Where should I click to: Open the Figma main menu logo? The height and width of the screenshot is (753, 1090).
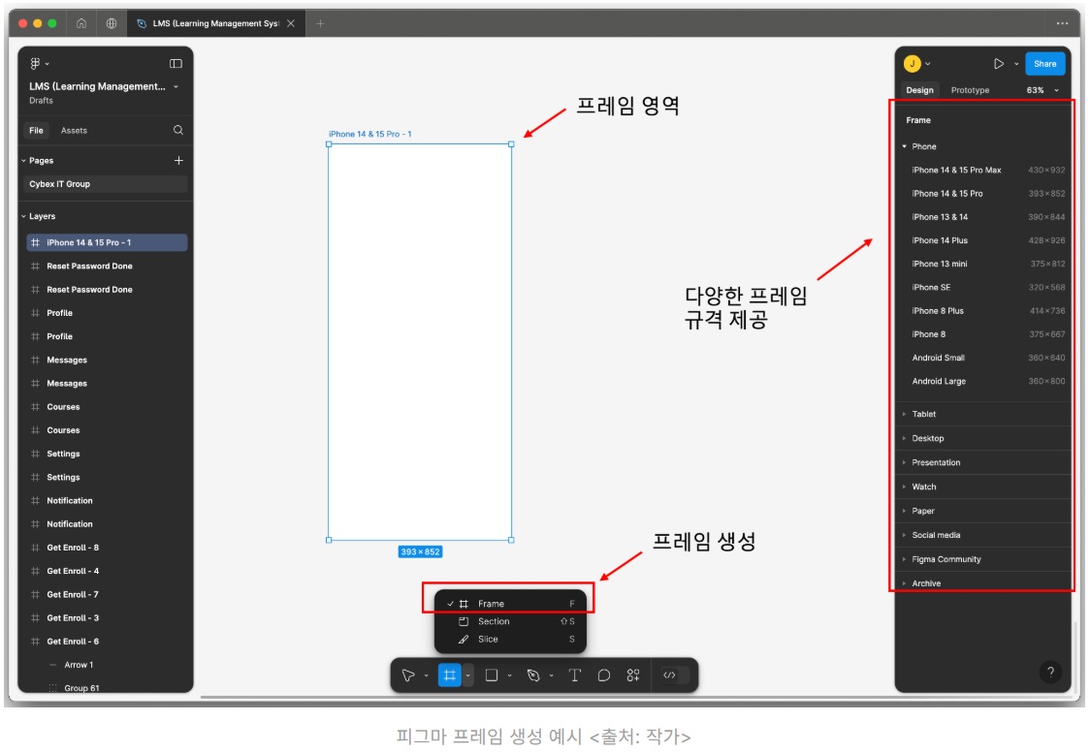coord(36,63)
